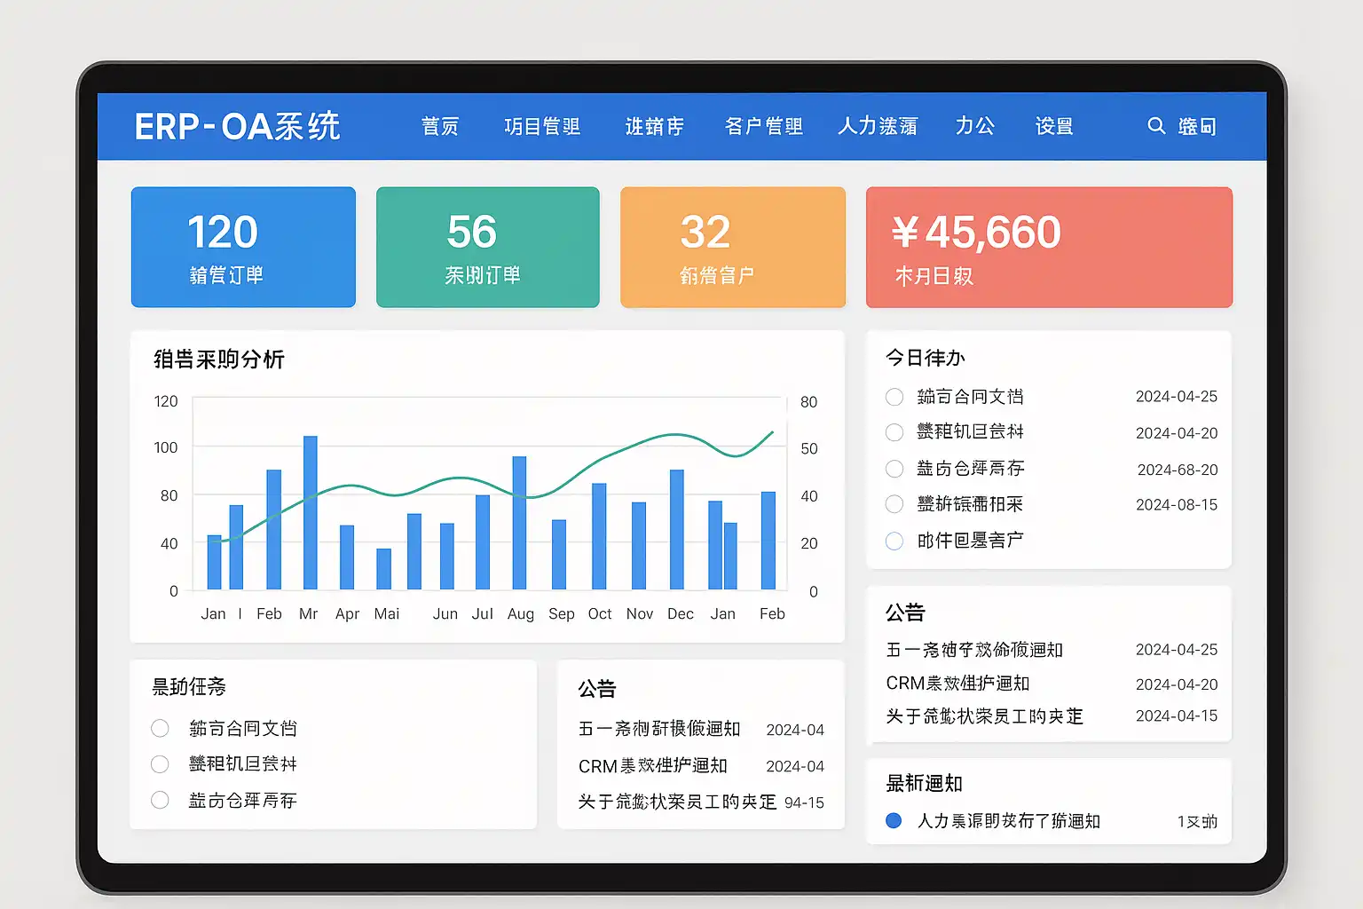Click the tallest chart bar above Mr
1363x909 pixels.
click(x=310, y=512)
